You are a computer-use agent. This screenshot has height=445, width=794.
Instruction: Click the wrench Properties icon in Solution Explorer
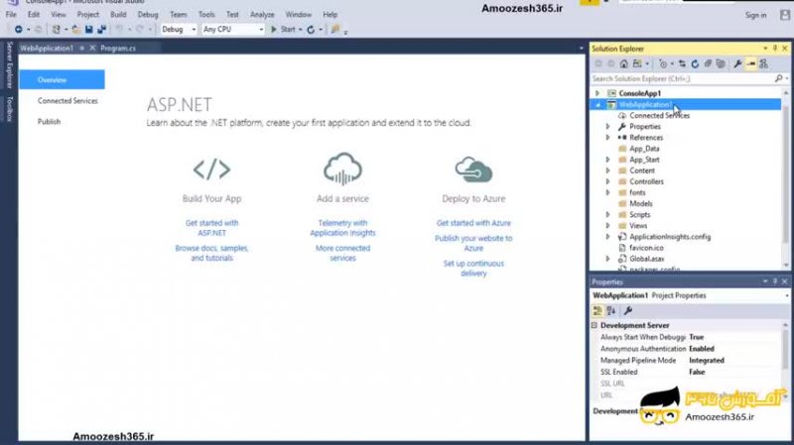[x=737, y=63]
